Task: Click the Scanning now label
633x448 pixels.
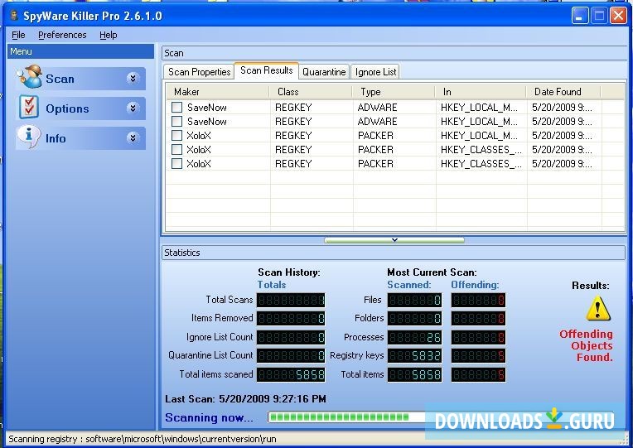Action: [x=209, y=417]
